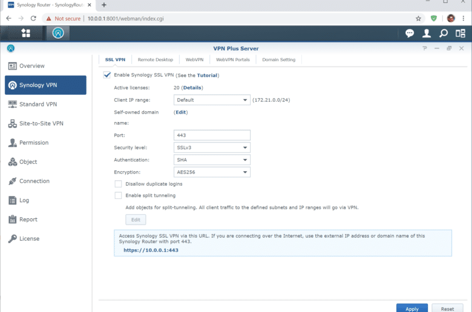Click the VPN Plus Server taskbar icon
This screenshot has width=472, height=312.
(58, 33)
